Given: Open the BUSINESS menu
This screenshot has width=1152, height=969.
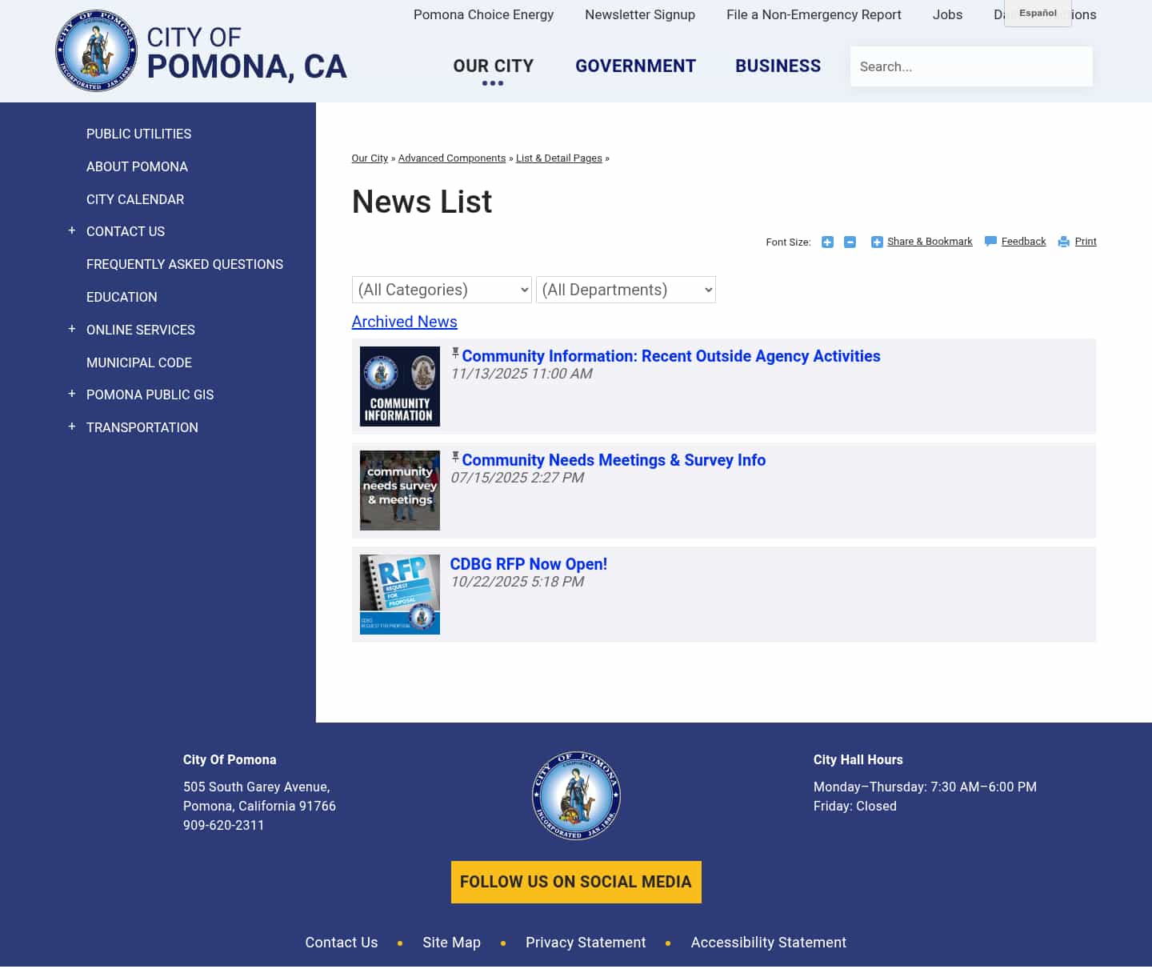Looking at the screenshot, I should click(x=778, y=66).
